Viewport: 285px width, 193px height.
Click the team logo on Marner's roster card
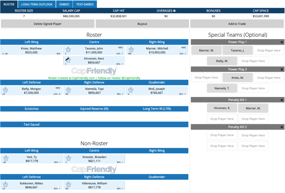tap(131, 50)
